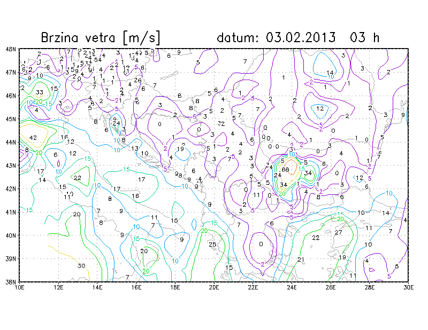Click the '12E' longitude axis label
Screen dimensions: 428x330
click(x=58, y=287)
